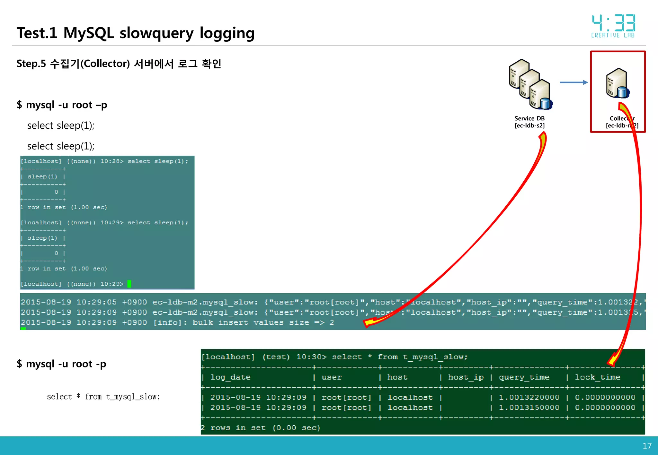Click the green terminal cursor block
658x455 pixels.
point(129,284)
